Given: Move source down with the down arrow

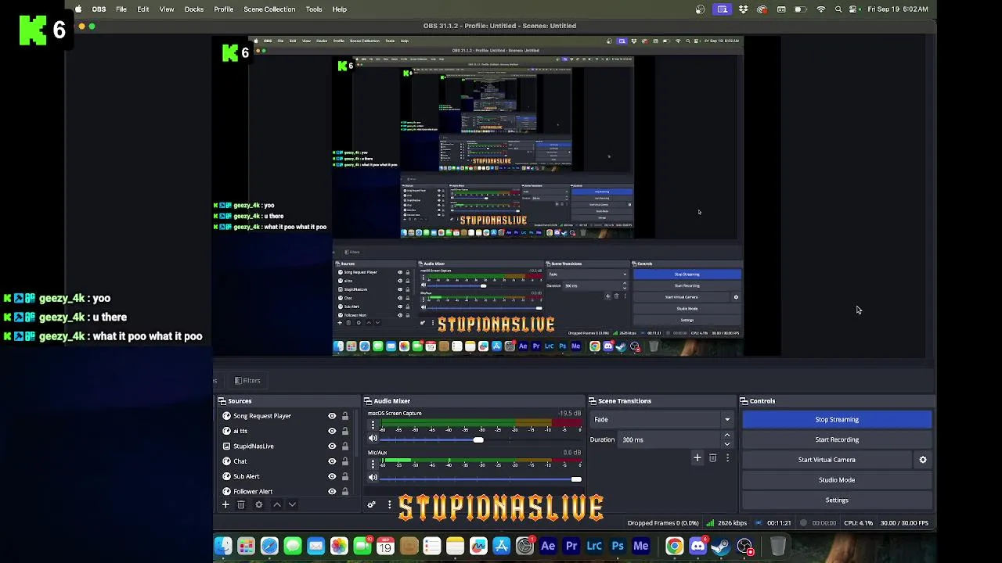Looking at the screenshot, I should (292, 505).
